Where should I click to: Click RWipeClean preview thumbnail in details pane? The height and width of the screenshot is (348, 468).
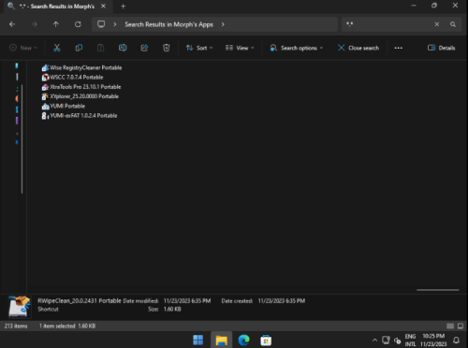(20, 307)
